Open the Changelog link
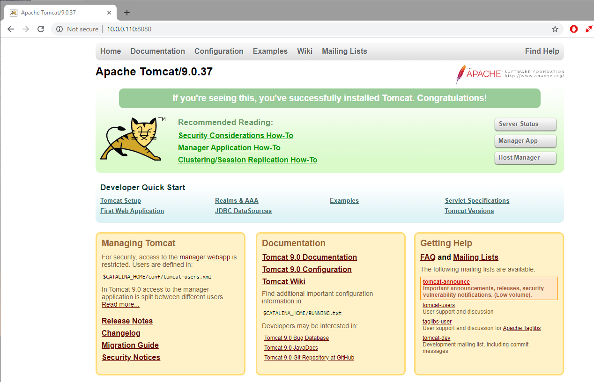 121,333
